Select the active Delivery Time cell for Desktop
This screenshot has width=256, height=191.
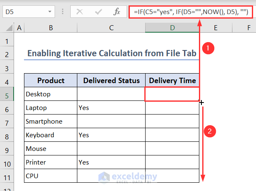click(x=172, y=94)
